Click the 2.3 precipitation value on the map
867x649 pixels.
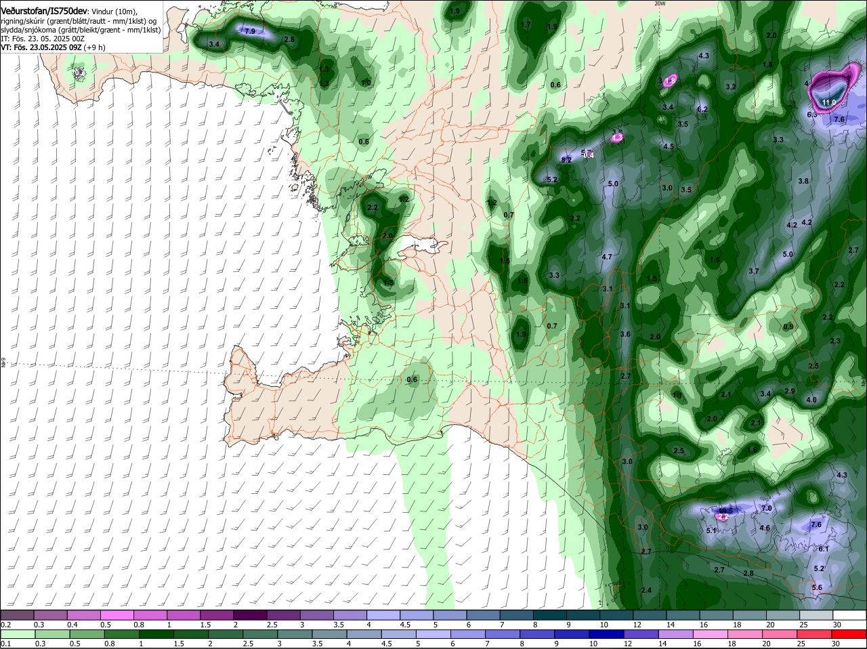[835, 341]
